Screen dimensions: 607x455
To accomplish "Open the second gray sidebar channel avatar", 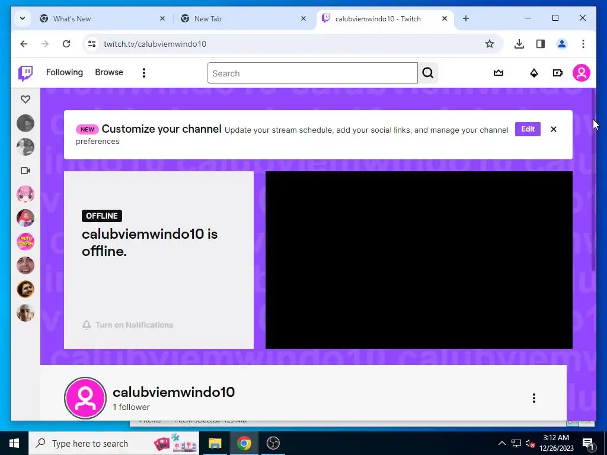I will 25,147.
